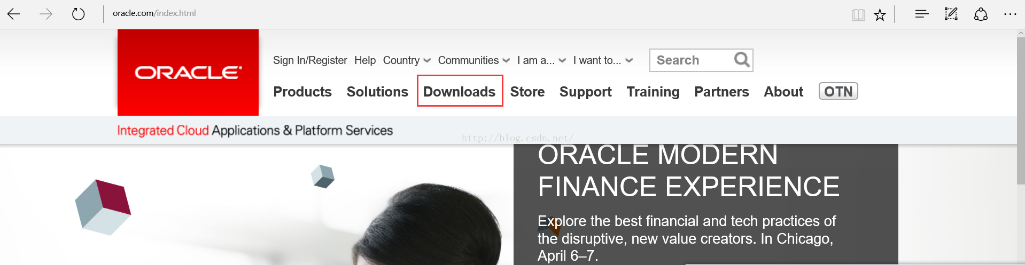Open the browser More ellipsis menu
The height and width of the screenshot is (265, 1025).
1010,14
